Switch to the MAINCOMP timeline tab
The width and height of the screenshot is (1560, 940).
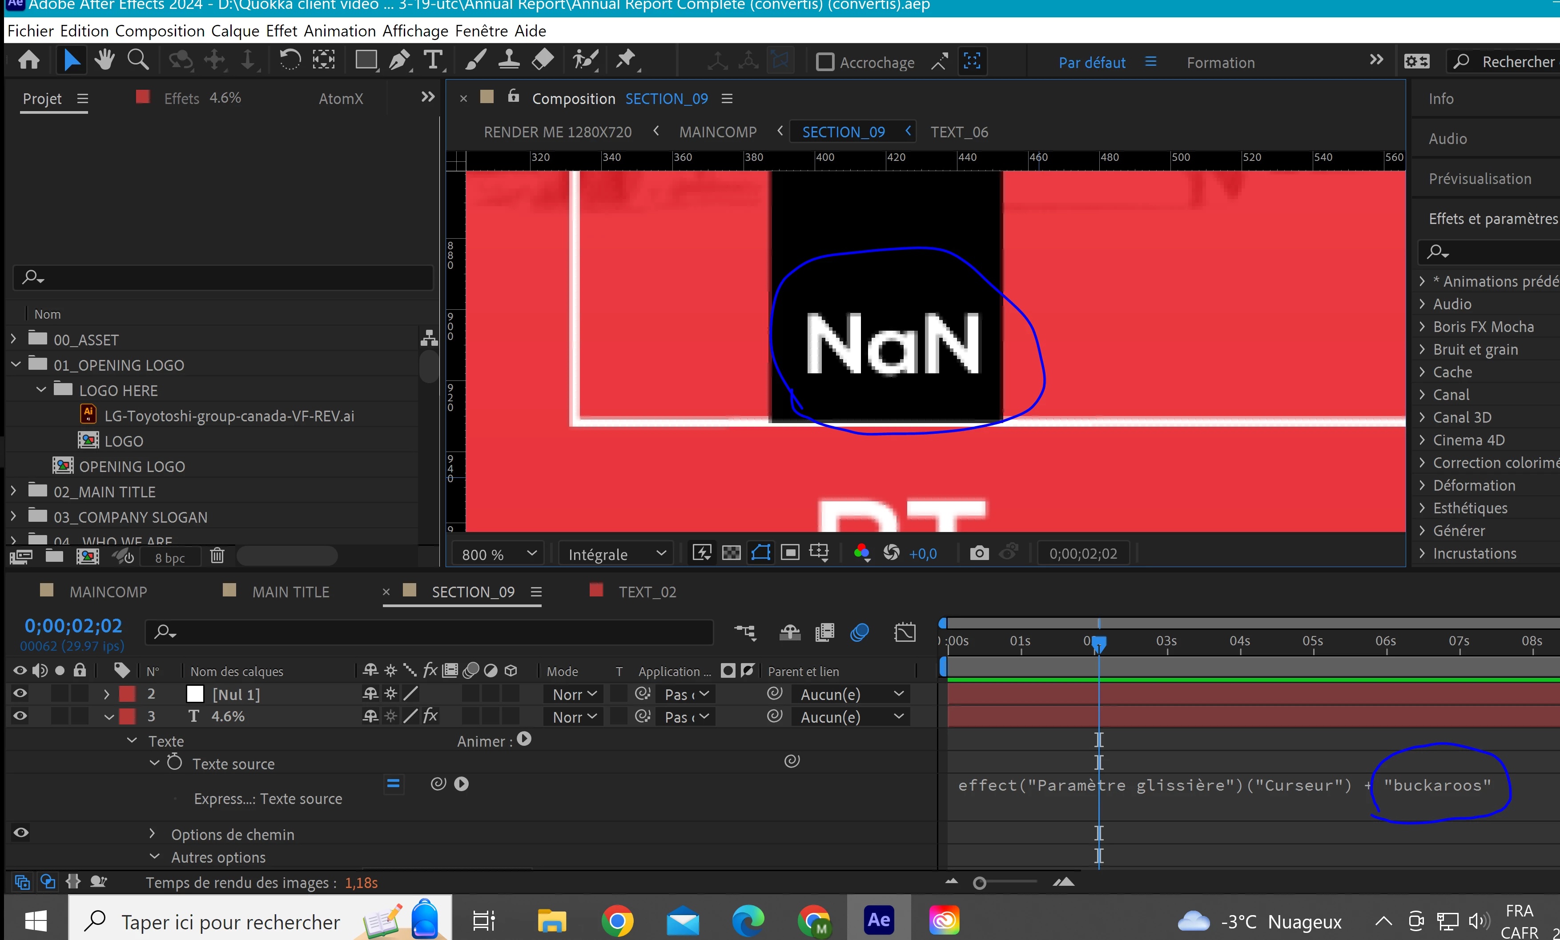108,592
